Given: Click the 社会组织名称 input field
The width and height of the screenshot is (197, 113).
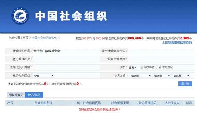Looking at the screenshot, I should point(65,51).
